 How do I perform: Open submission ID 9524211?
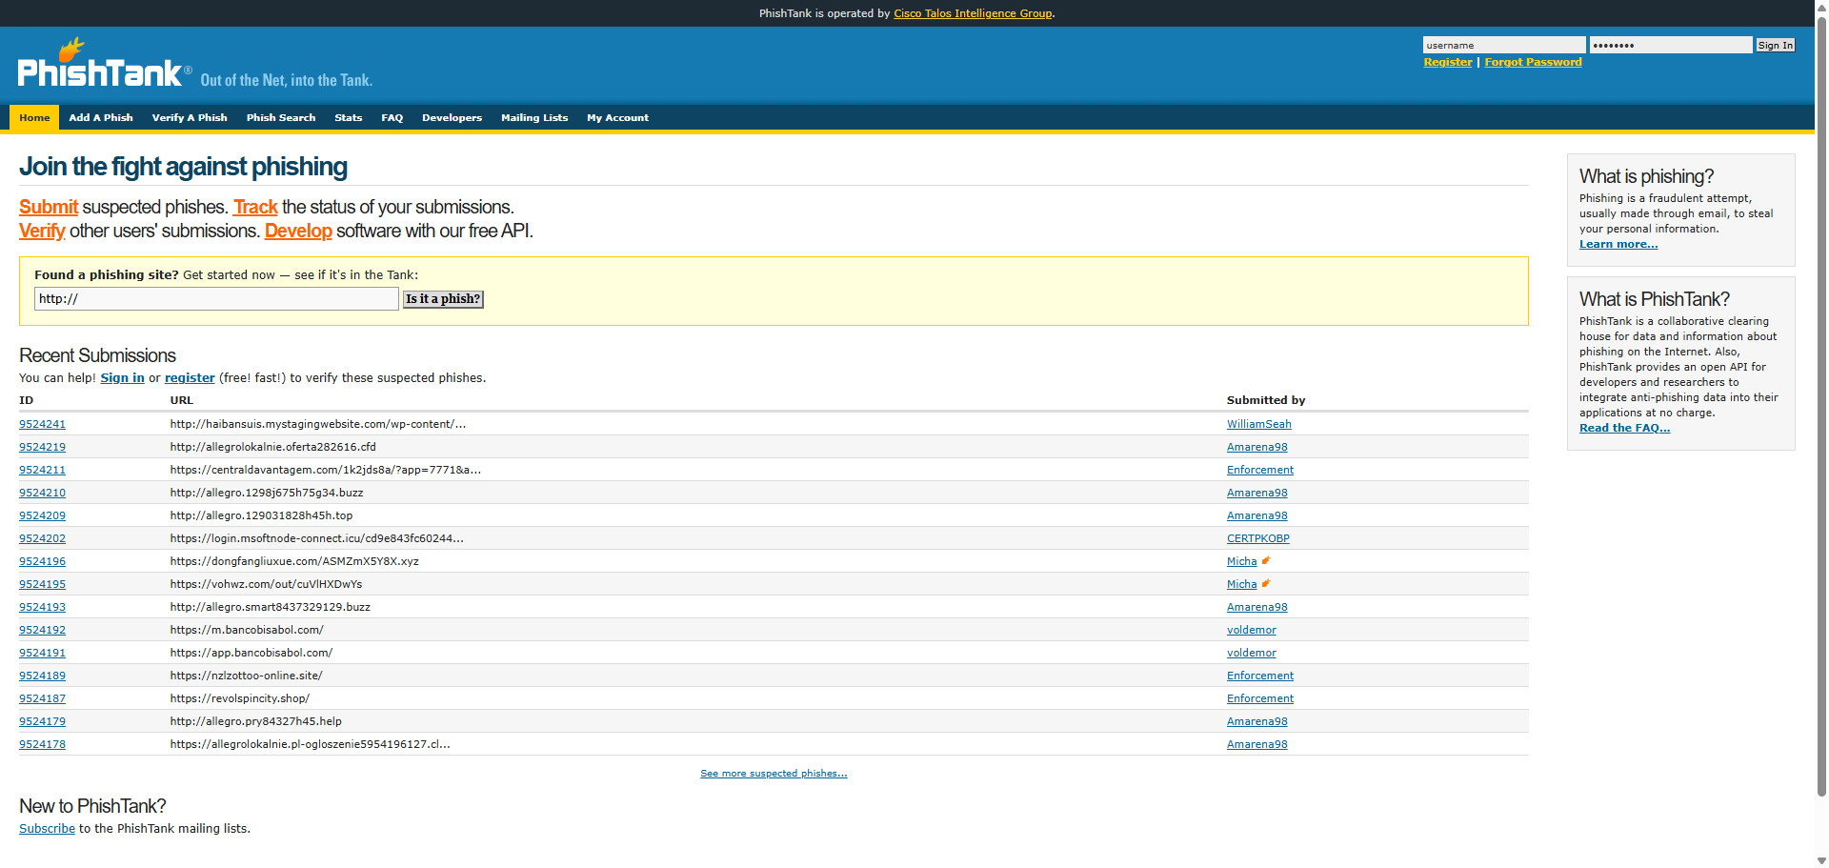[x=42, y=470]
